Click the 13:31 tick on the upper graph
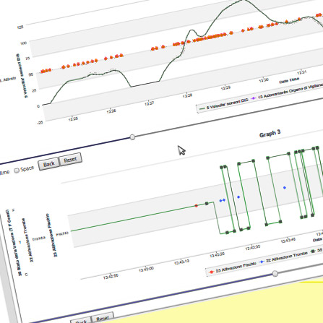Screen dimensions: 323x323 coord(301,72)
